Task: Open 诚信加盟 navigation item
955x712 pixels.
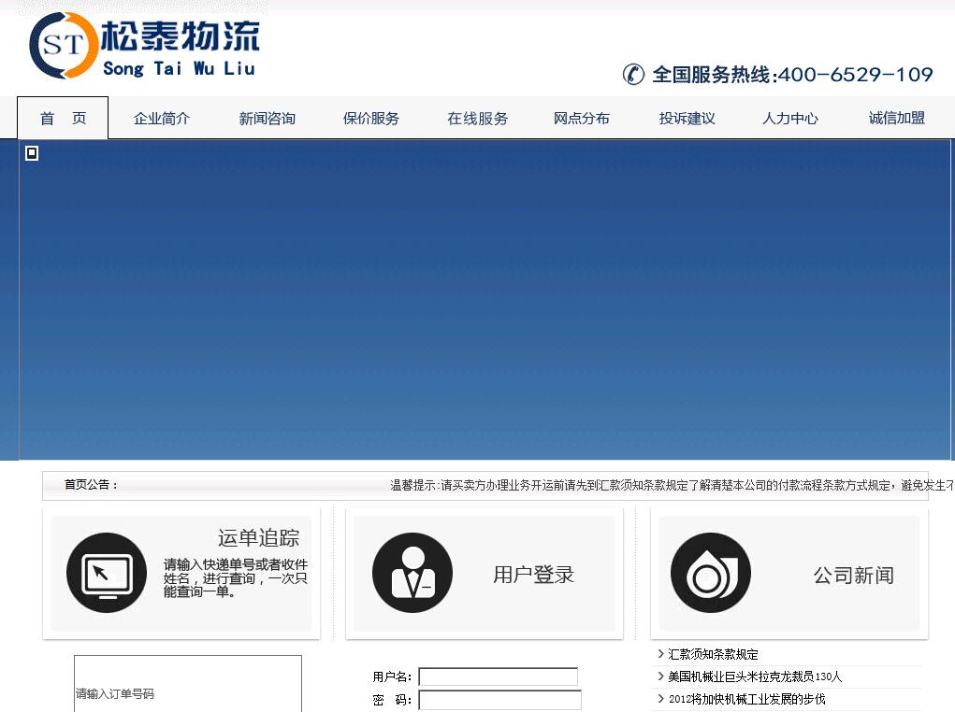Action: coord(896,119)
